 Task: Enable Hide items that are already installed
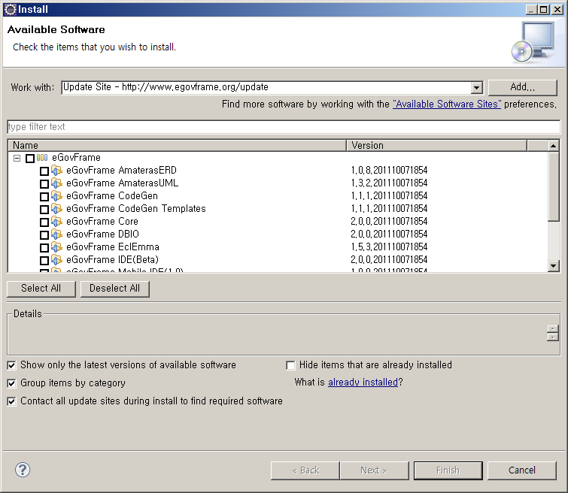(x=290, y=365)
